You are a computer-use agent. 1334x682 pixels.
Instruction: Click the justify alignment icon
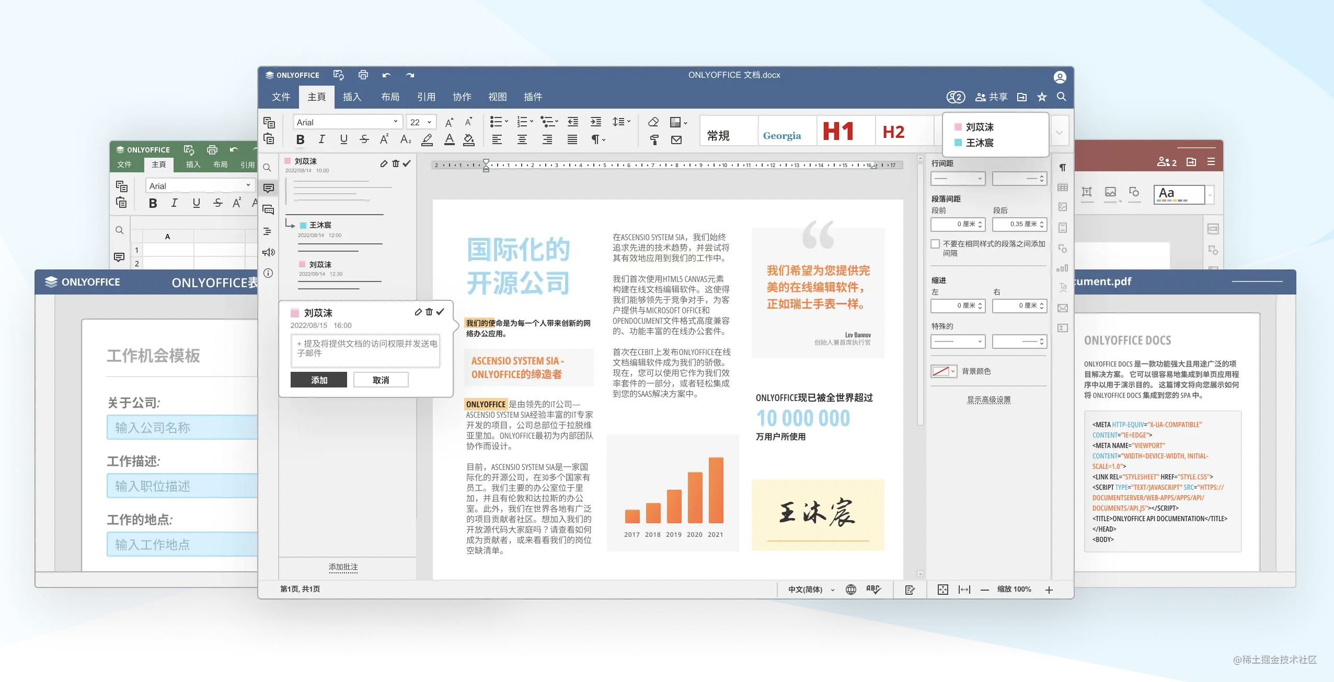click(572, 139)
